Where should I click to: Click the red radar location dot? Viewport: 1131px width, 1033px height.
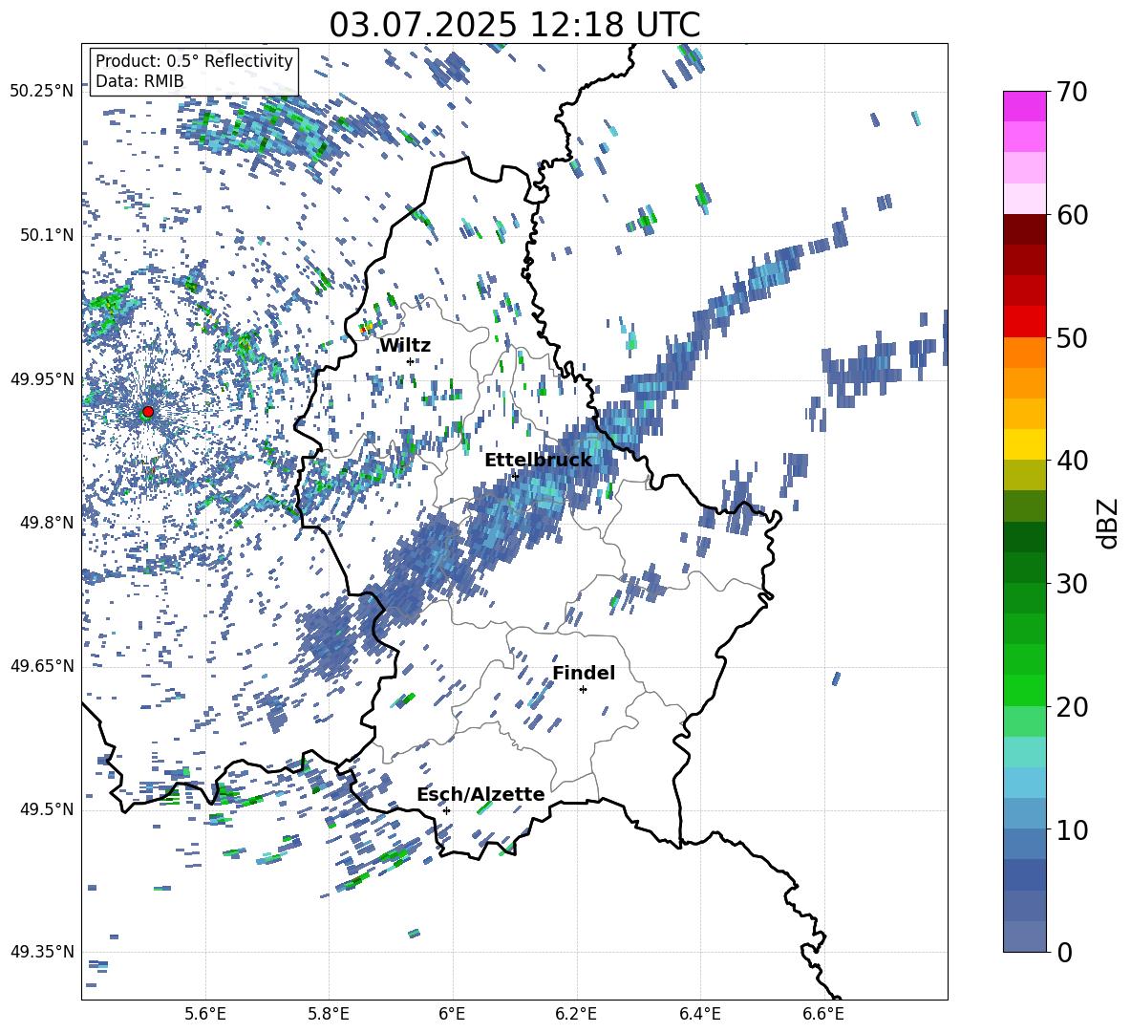click(x=148, y=412)
